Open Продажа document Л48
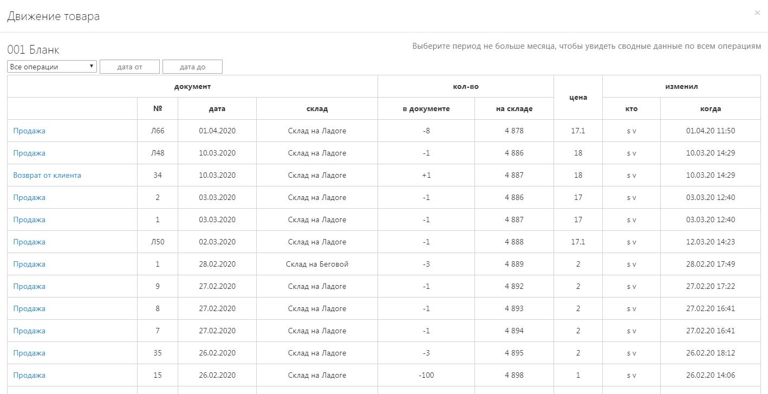Viewport: 768px width, 394px height. (29, 153)
